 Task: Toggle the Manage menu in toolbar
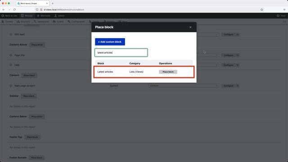[27, 16]
